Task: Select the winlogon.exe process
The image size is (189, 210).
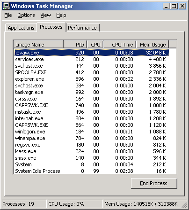Action: 92,132
